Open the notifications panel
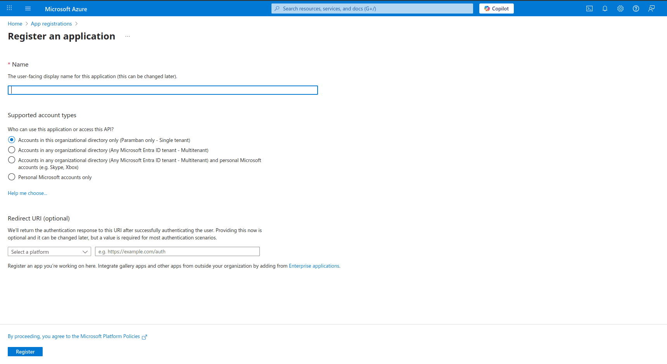 [605, 8]
